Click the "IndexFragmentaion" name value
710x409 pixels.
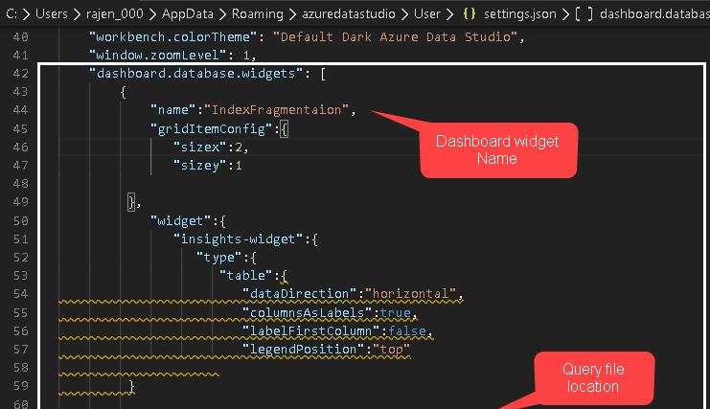click(276, 110)
